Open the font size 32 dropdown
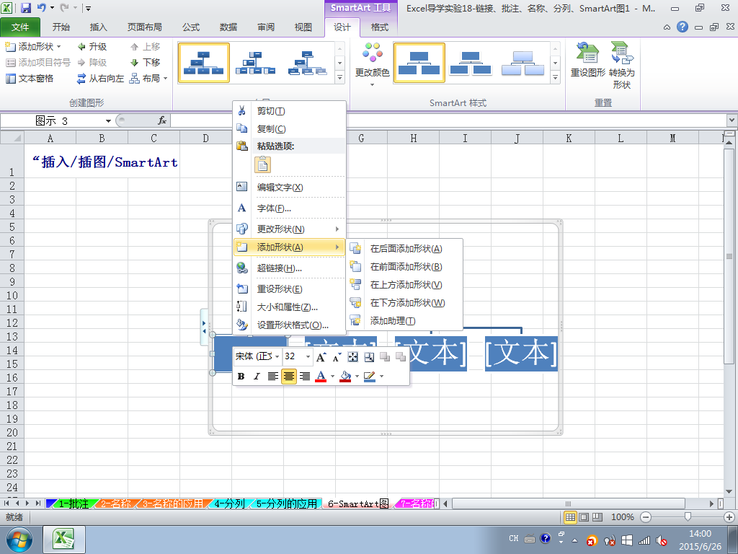The width and height of the screenshot is (738, 554). click(308, 356)
